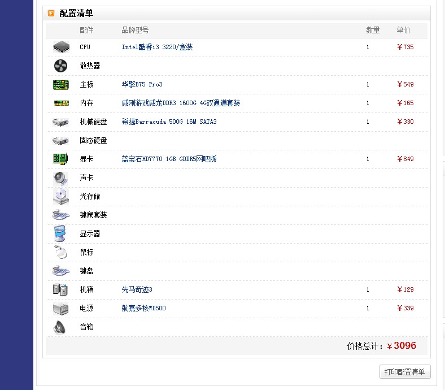The height and width of the screenshot is (390, 445).
Task: Open 希捷Barracuda 500G hard disk link
Action: click(x=169, y=122)
